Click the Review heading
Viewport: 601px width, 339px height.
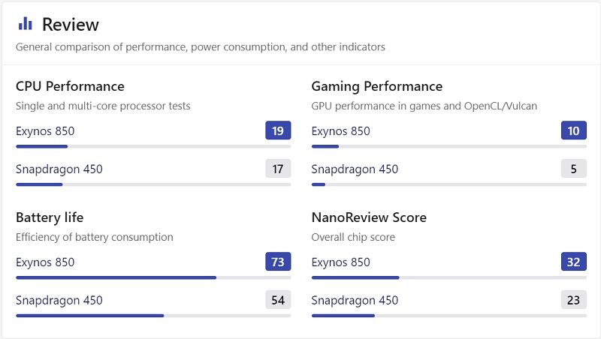71,25
